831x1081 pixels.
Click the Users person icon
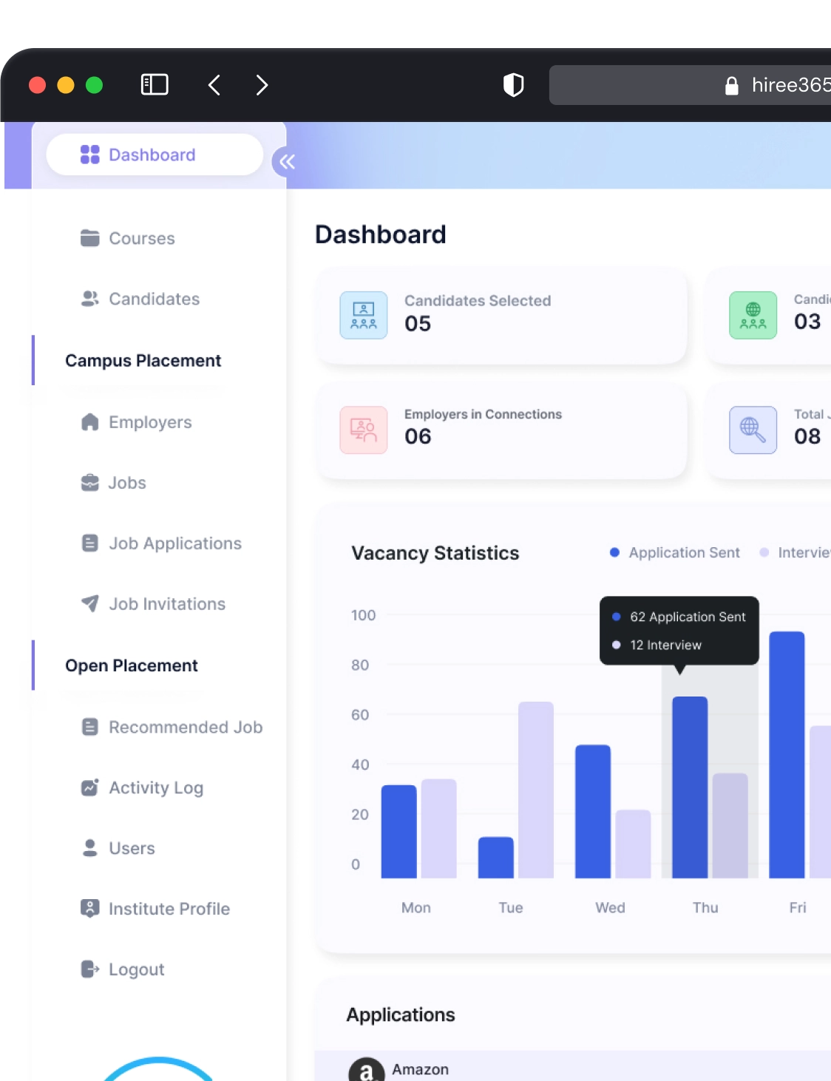pos(89,848)
